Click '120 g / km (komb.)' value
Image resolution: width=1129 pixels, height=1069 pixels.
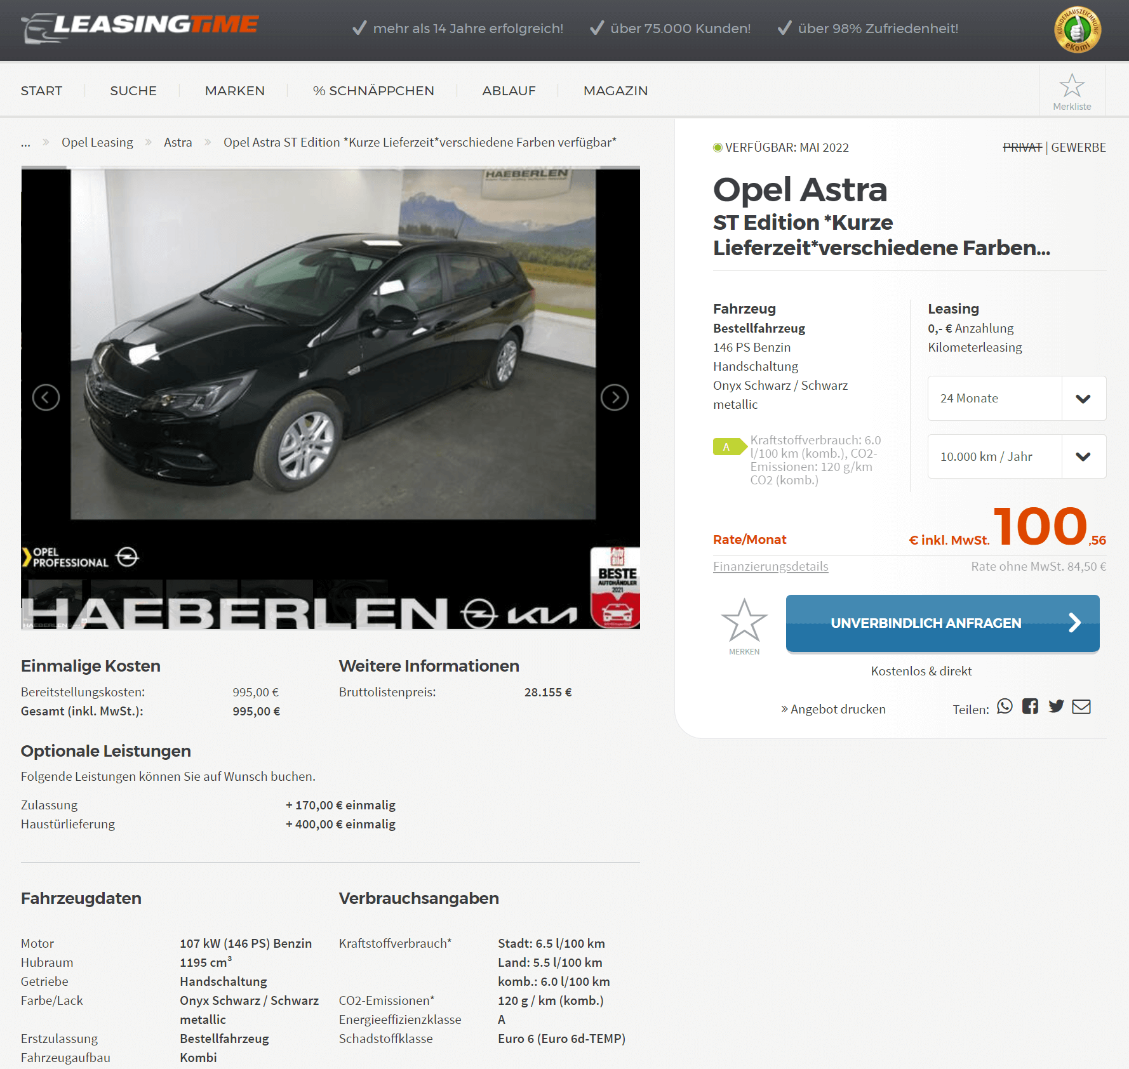pyautogui.click(x=551, y=1000)
